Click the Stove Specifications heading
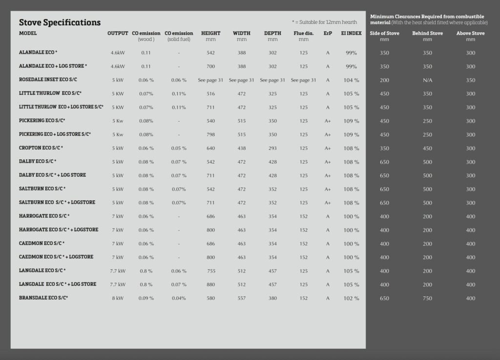This screenshot has width=500, height=360. coord(60,22)
